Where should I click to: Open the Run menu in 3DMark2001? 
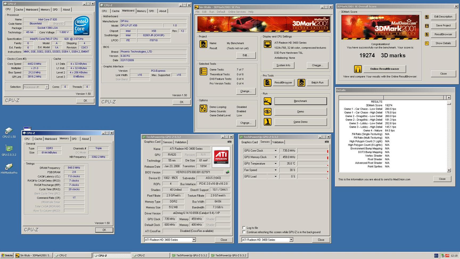(212, 12)
